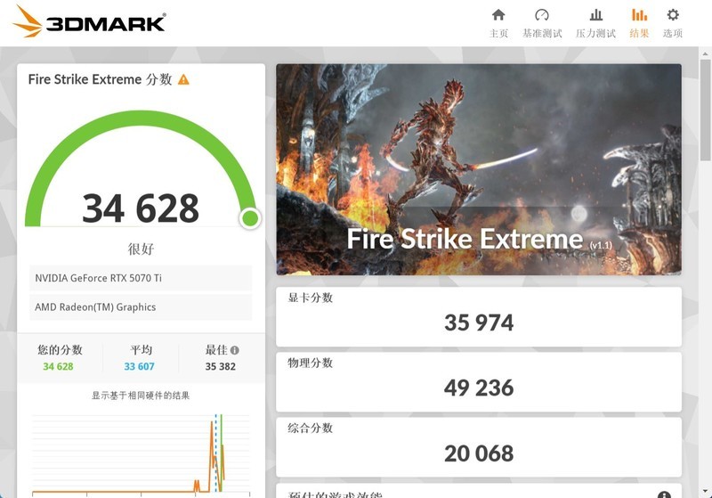Click the 显示基于相同硬件的结果 caption
This screenshot has height=498, width=712.
point(141,396)
